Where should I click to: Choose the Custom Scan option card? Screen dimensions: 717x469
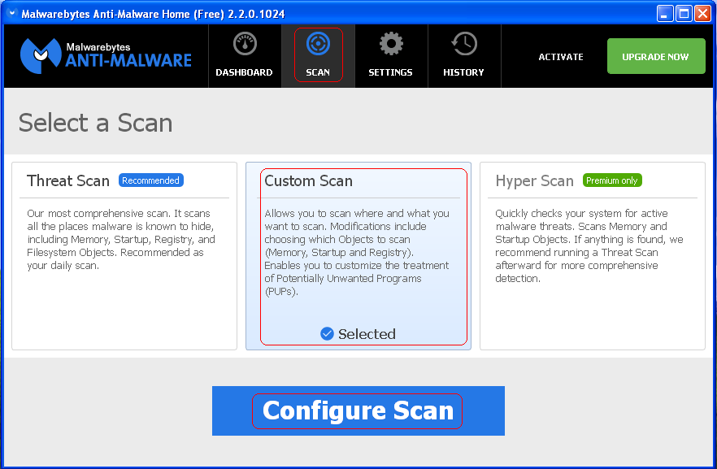(358, 256)
